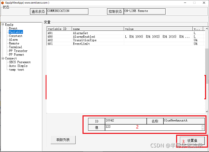This screenshot has height=152, width=209.
Task: Open SECS Parament under Connect
Action: (20, 62)
